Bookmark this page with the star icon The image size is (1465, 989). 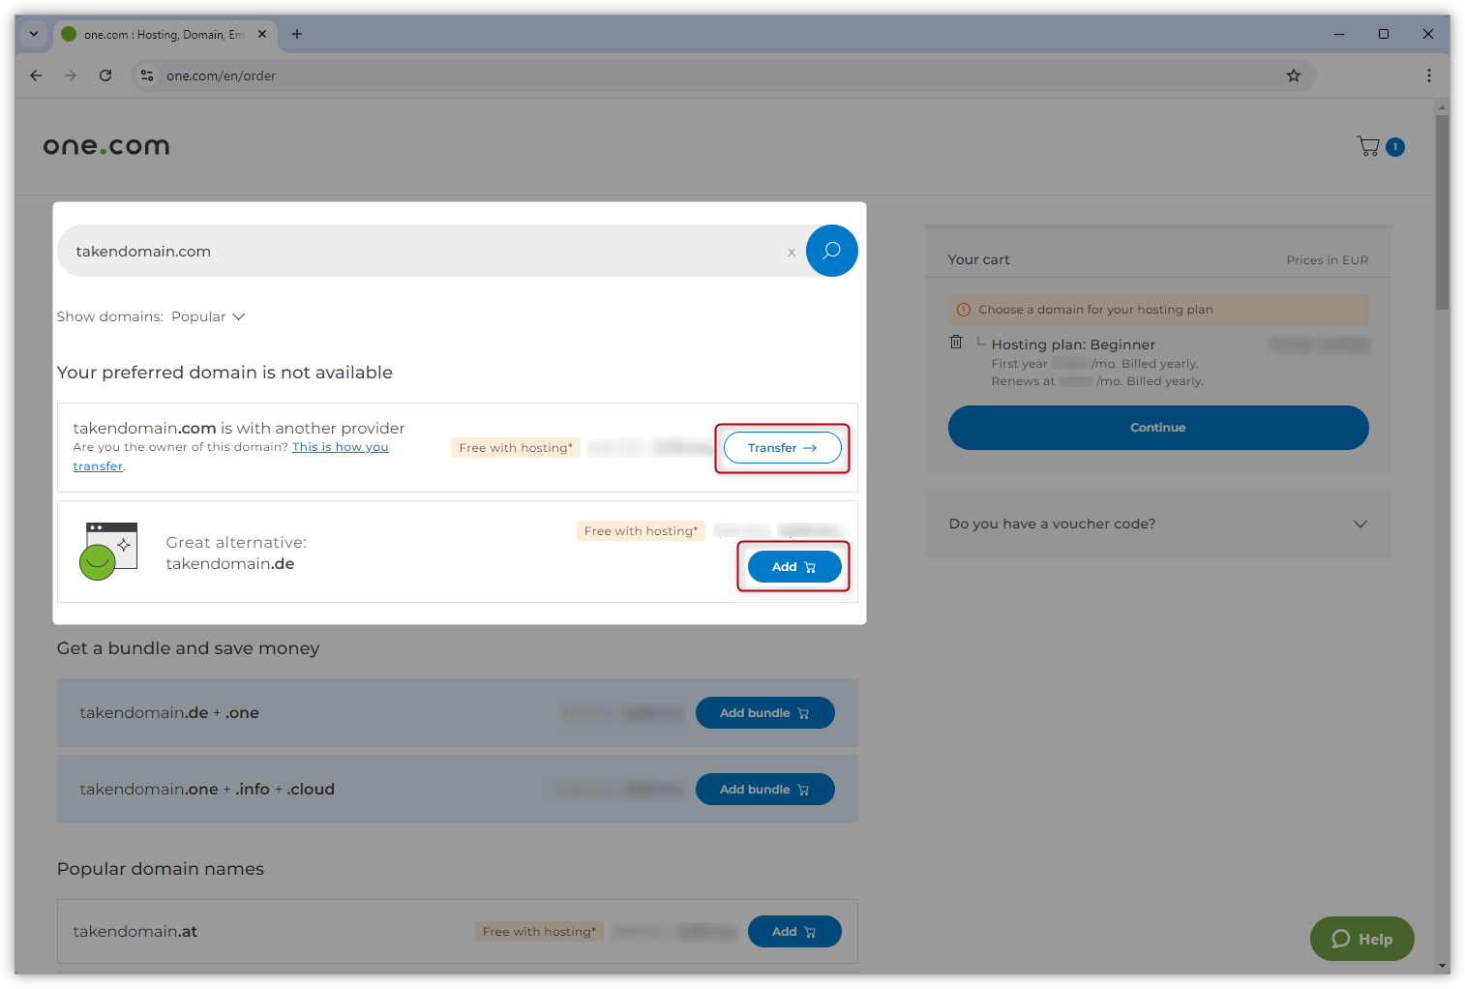(1293, 75)
